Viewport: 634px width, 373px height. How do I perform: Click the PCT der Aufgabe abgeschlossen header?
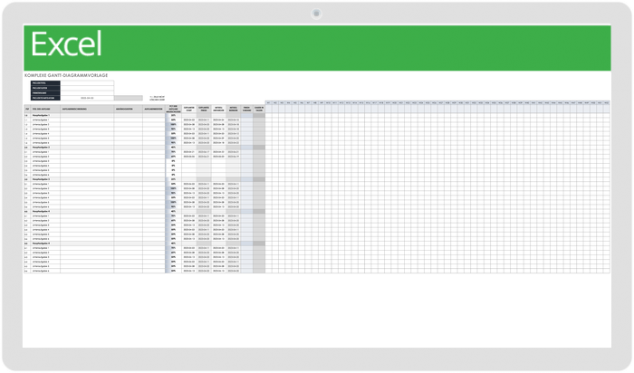(174, 110)
